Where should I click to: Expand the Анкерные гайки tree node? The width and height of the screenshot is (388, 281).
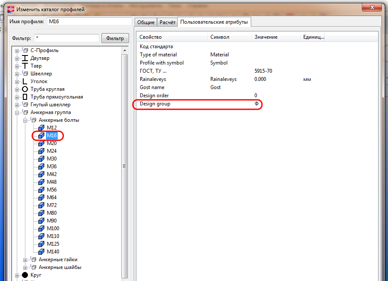pos(25,259)
